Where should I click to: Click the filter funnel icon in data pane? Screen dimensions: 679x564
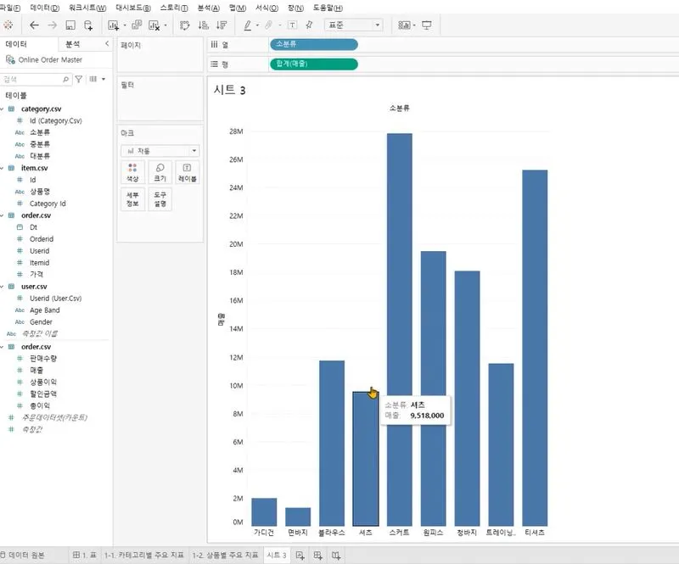click(79, 79)
